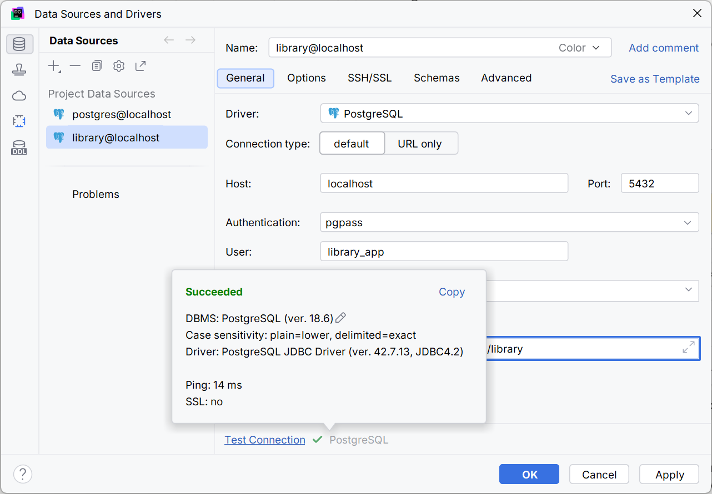Click the Add comment link
Viewport: 712px width, 494px height.
664,48
